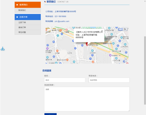Click the download icon on the left edge

3,49
